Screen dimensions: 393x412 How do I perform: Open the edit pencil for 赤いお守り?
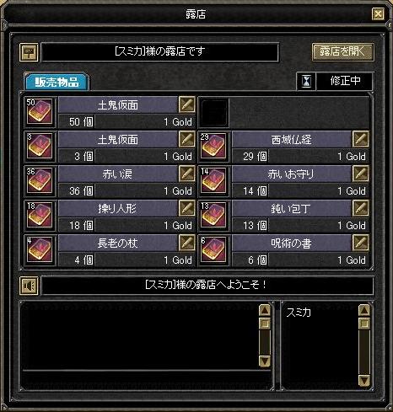(361, 174)
